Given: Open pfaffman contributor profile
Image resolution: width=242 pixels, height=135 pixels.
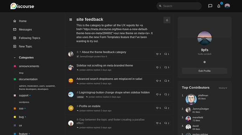Looking at the screenshot, I should tap(203, 95).
